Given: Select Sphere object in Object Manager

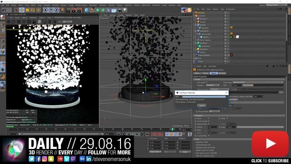Looking at the screenshot, I should click(206, 37).
